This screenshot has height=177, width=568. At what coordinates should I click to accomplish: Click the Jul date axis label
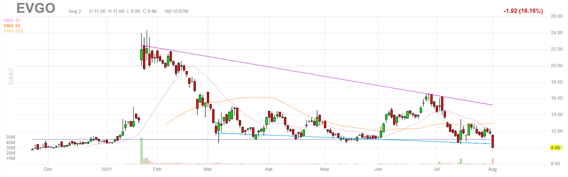coord(437,169)
